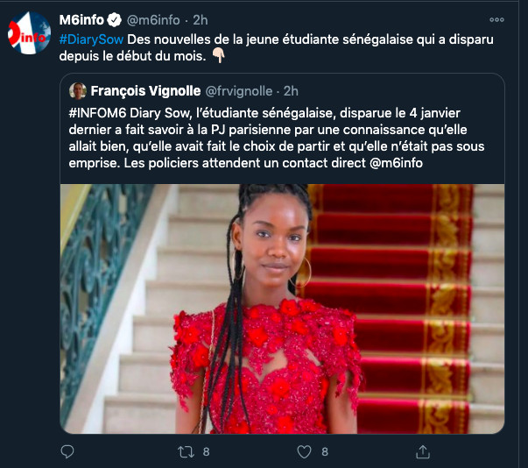Open the M6info tweet's 2h timestamp

click(x=201, y=19)
